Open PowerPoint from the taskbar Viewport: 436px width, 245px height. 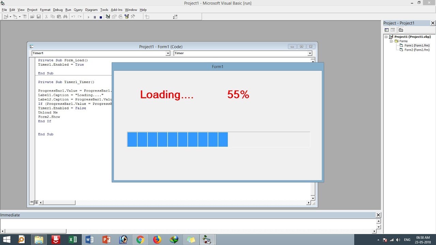pyautogui.click(x=106, y=240)
